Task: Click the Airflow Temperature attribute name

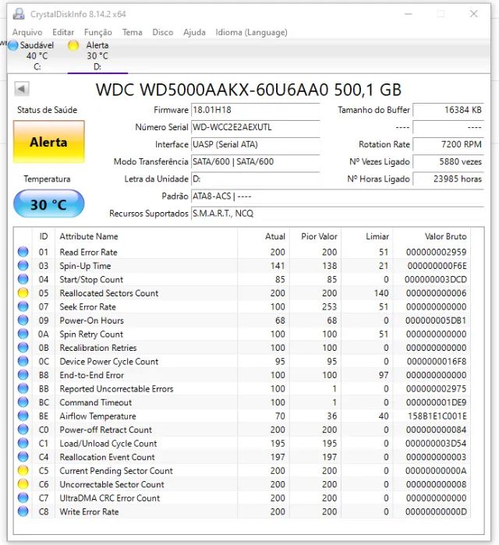Action: pyautogui.click(x=97, y=416)
